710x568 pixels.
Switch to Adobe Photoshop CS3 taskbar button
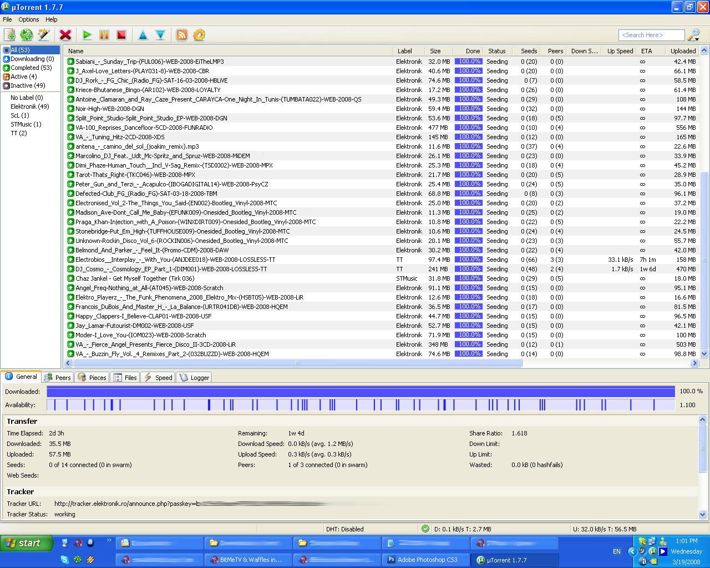425,560
